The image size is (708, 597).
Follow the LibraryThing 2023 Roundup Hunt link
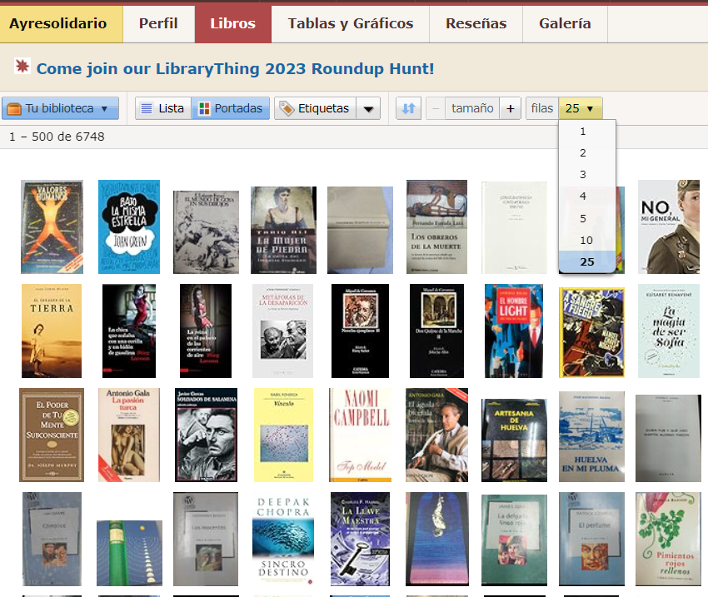tap(235, 68)
